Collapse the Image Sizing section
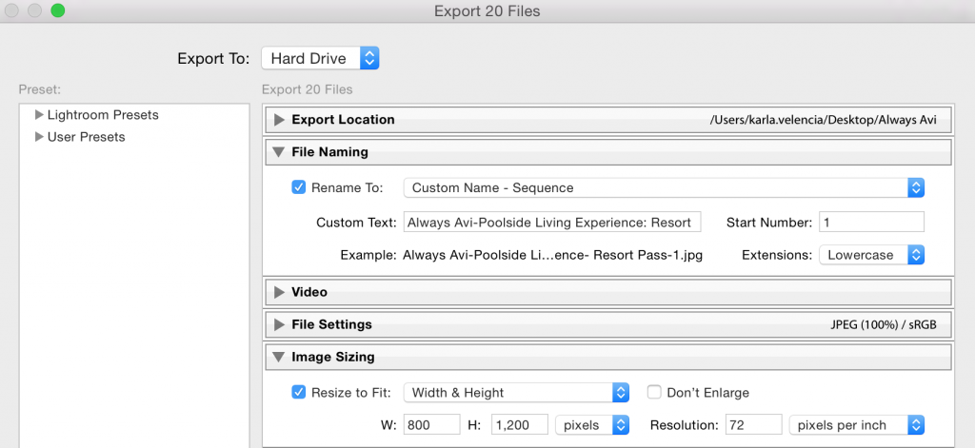Viewport: 975px width, 448px height. tap(279, 358)
